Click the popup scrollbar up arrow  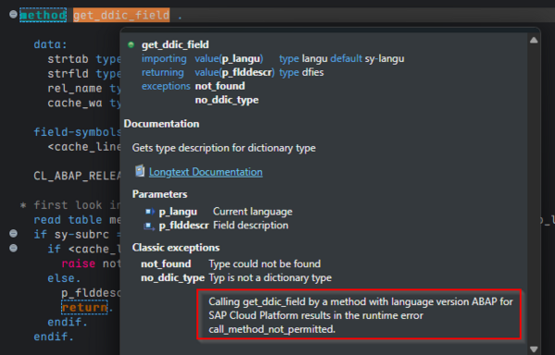click(534, 41)
